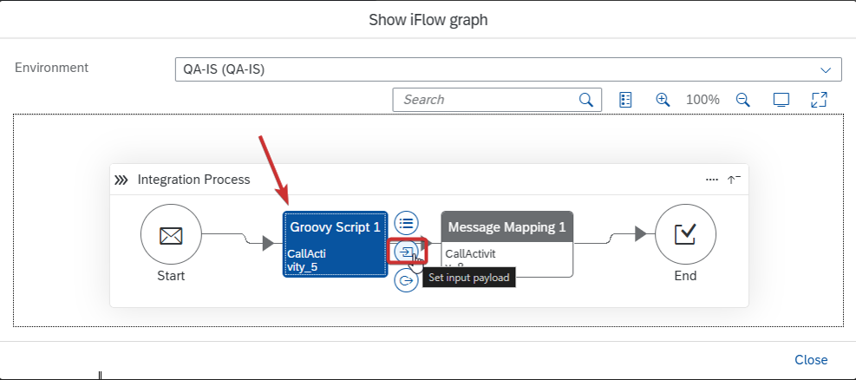The height and width of the screenshot is (380, 856).
Task: Open details list icon beside Groovy Script
Action: (x=406, y=223)
